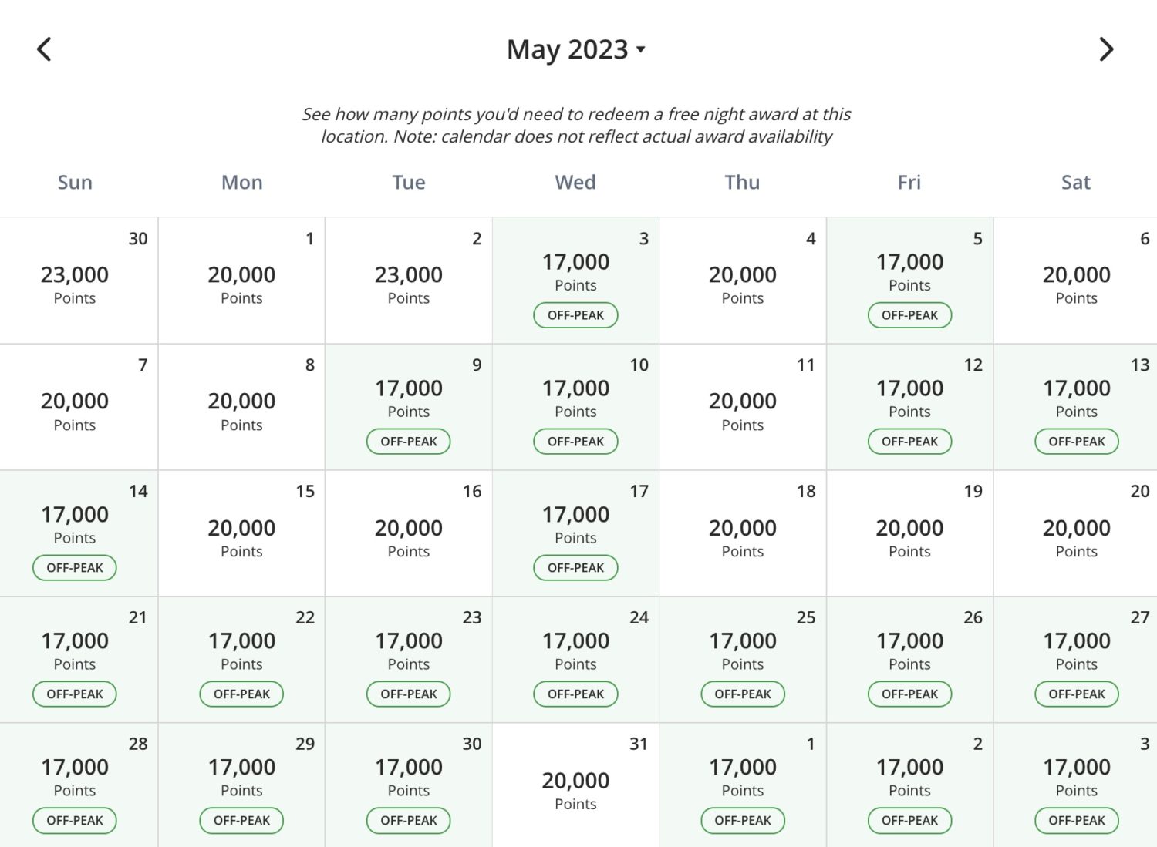Click the Wed column header
This screenshot has height=847, width=1157.
click(x=575, y=182)
